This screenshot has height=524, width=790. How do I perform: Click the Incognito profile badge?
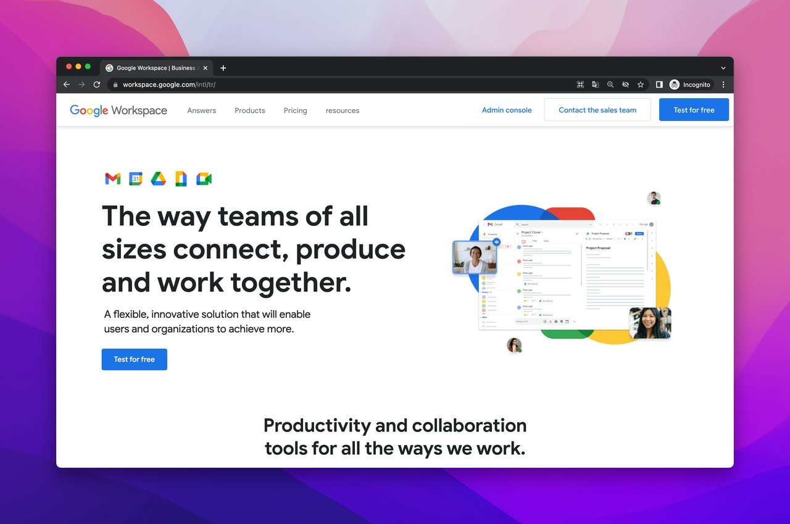pos(691,85)
